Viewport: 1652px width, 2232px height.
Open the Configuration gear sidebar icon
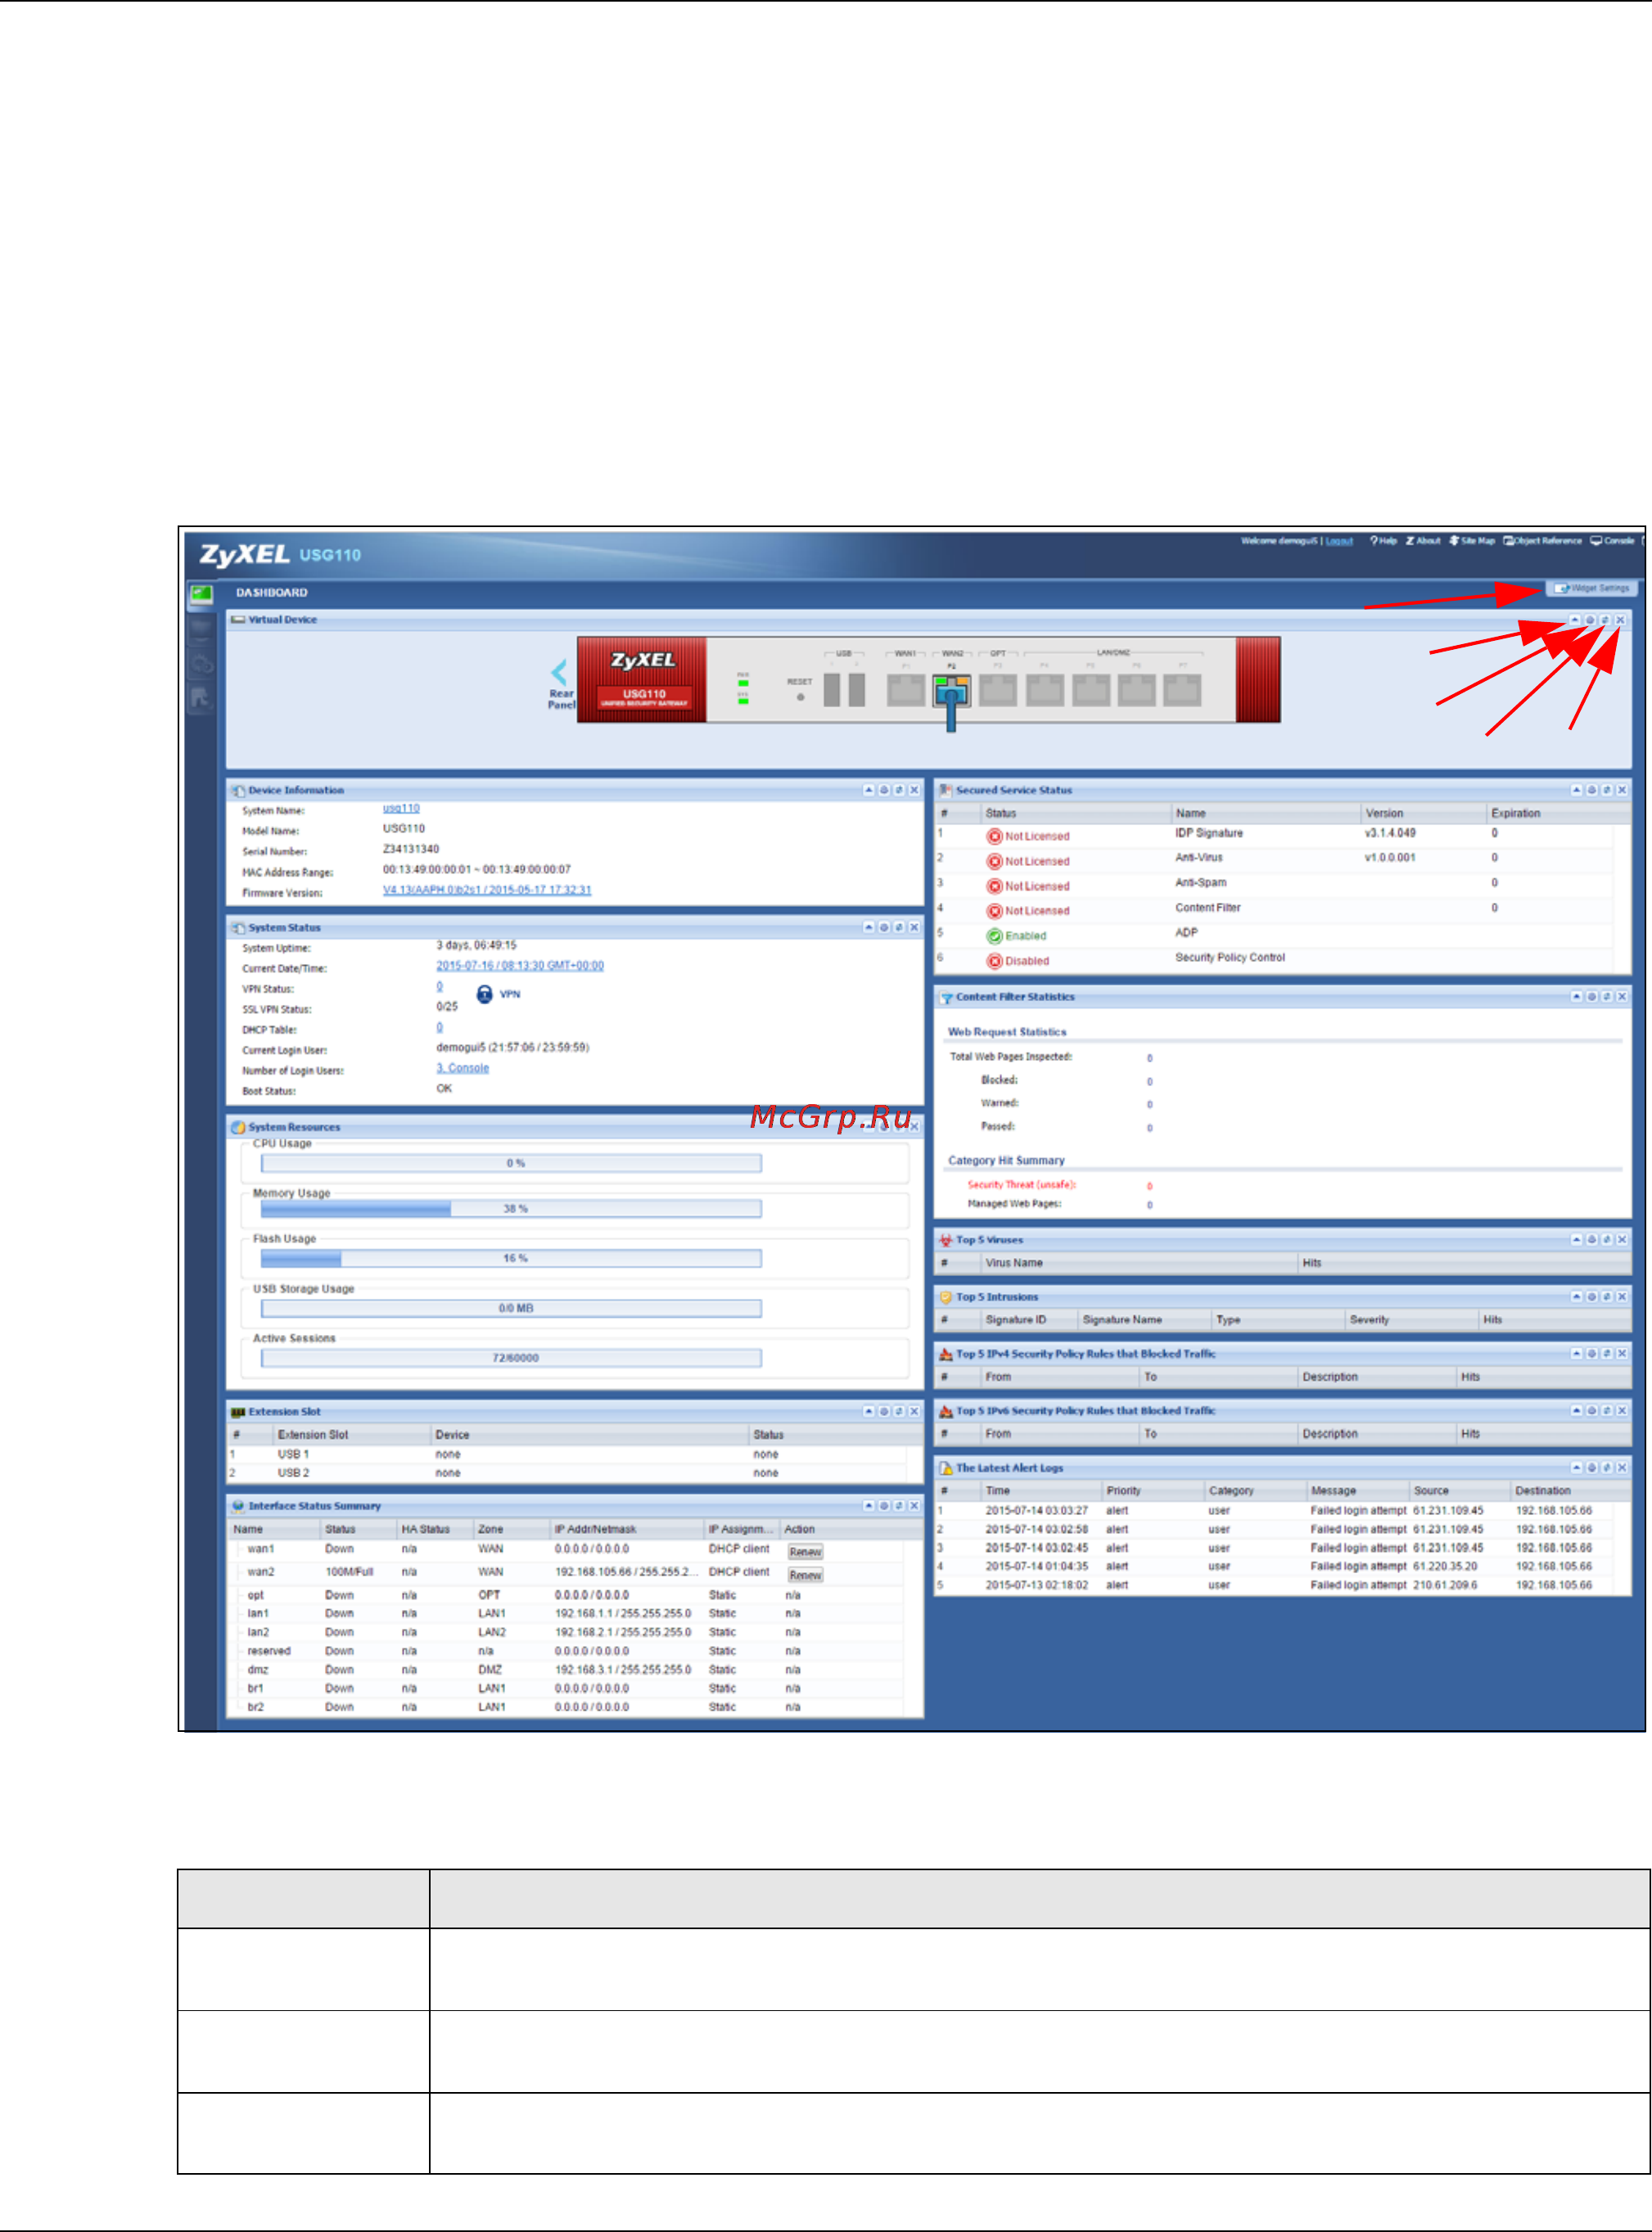pyautogui.click(x=201, y=664)
